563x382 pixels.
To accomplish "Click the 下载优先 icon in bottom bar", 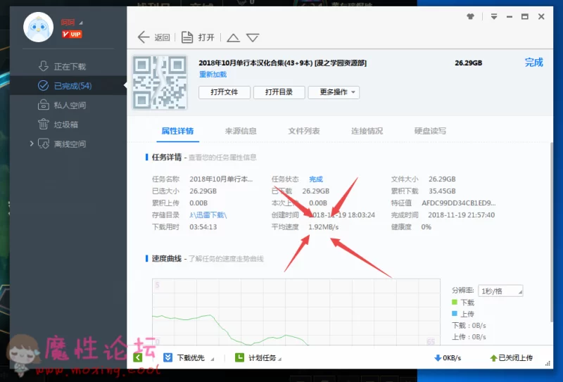I will (x=167, y=357).
